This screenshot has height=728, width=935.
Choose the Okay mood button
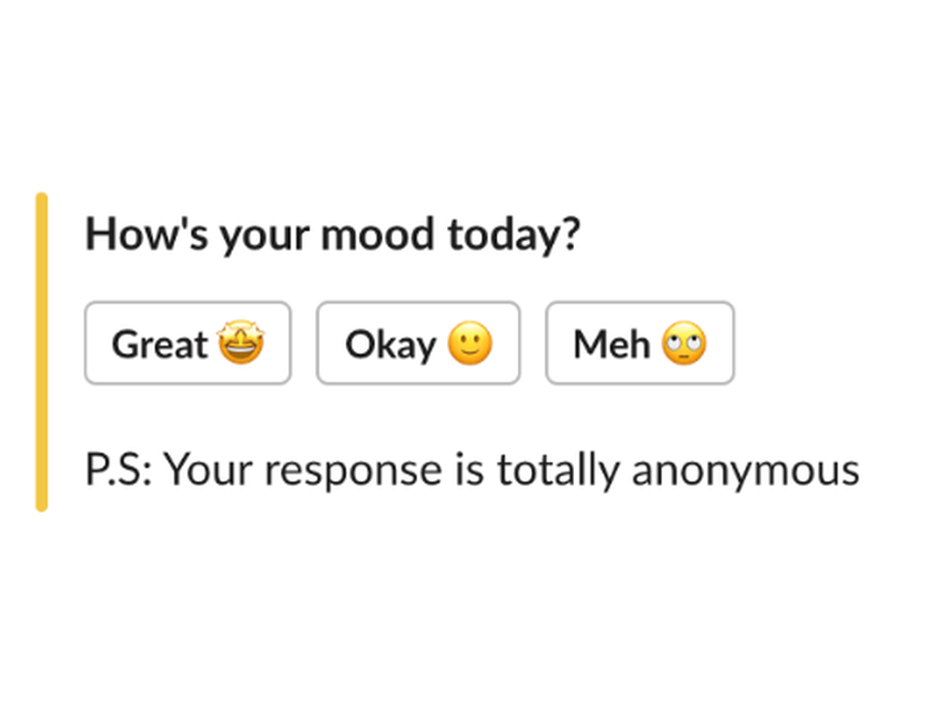[x=418, y=343]
